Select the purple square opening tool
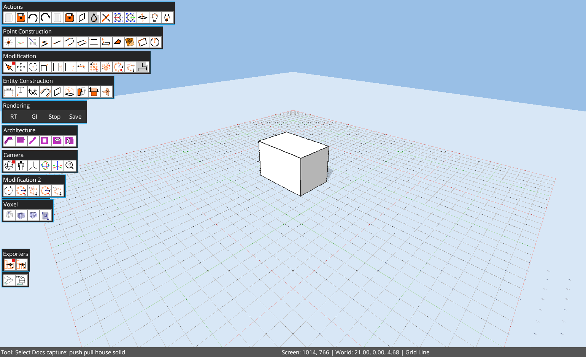Screen dimensions: 586x357 [45, 141]
